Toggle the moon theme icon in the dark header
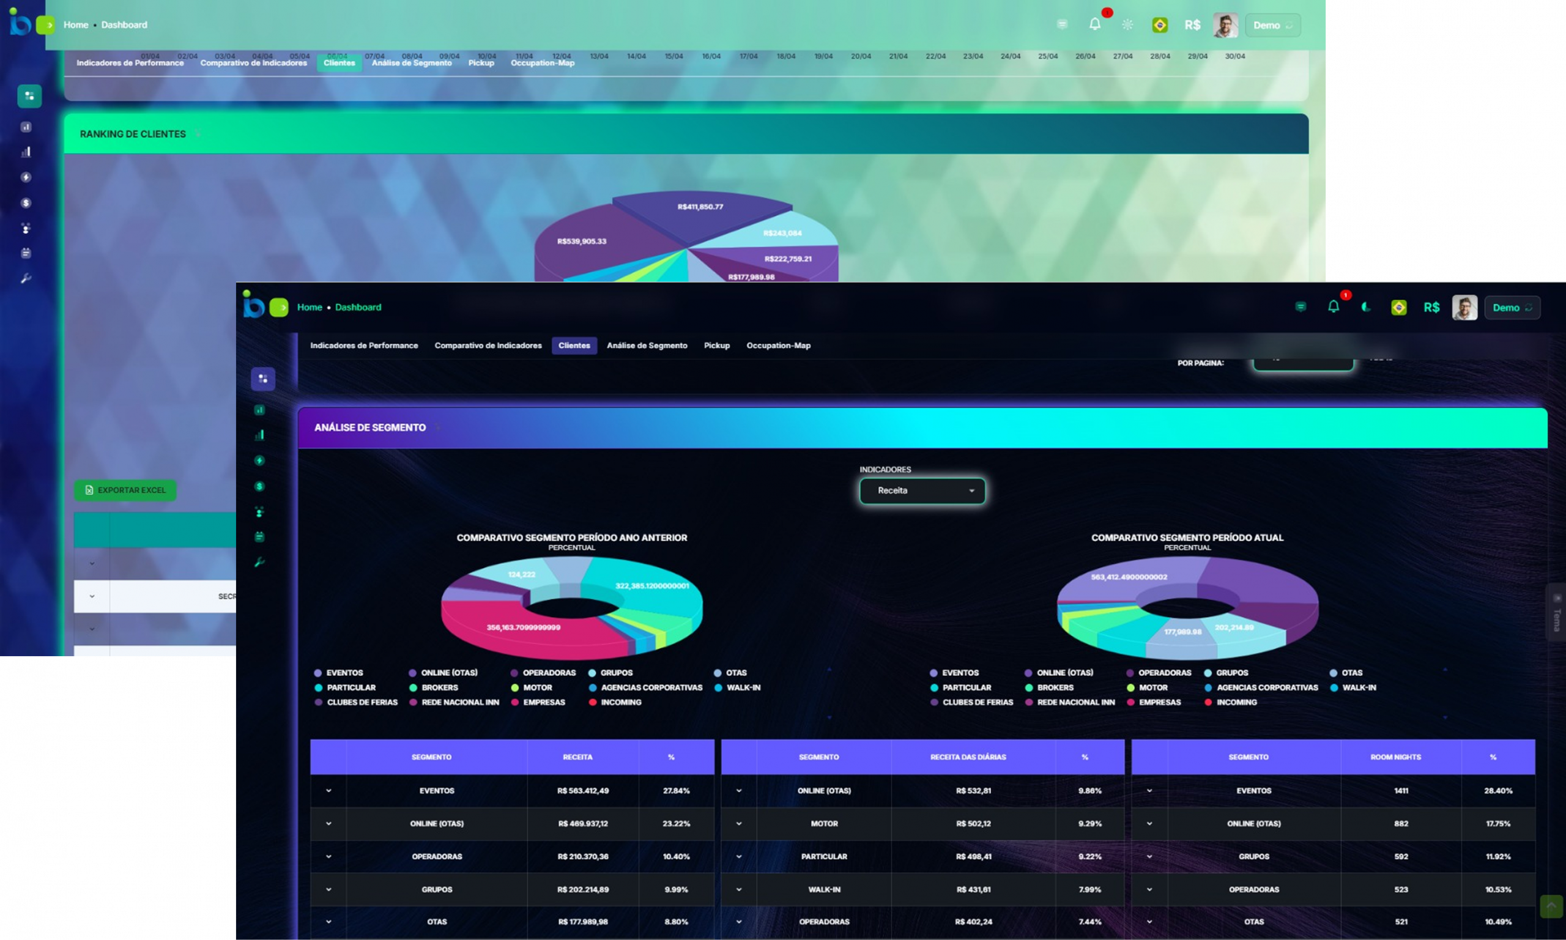The height and width of the screenshot is (940, 1566). click(1366, 307)
